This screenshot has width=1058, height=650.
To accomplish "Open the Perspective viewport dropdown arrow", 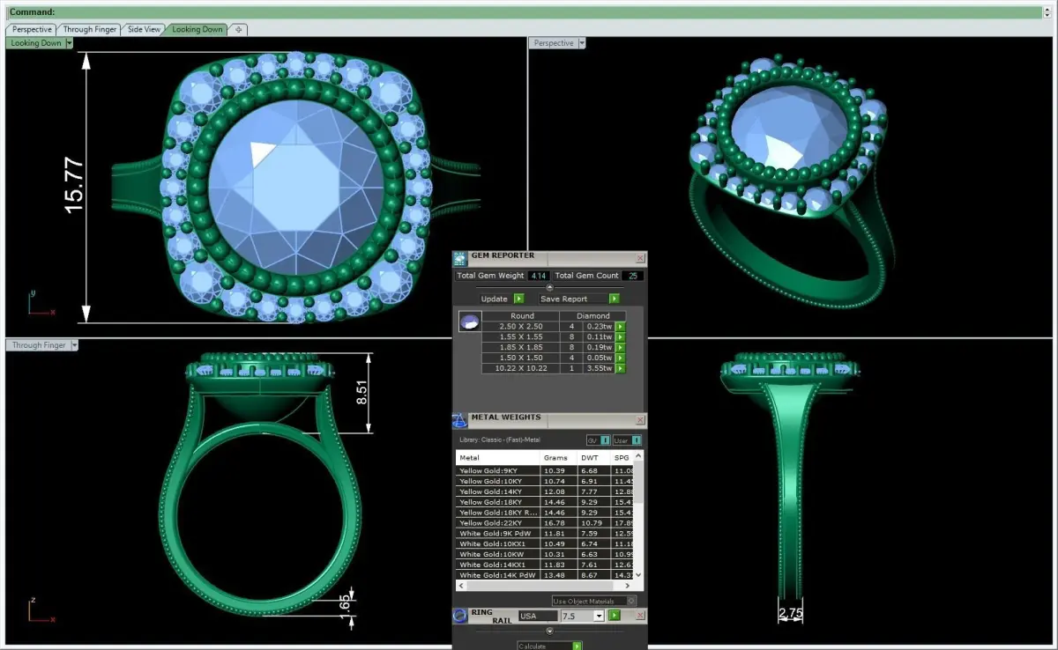I will (x=582, y=42).
